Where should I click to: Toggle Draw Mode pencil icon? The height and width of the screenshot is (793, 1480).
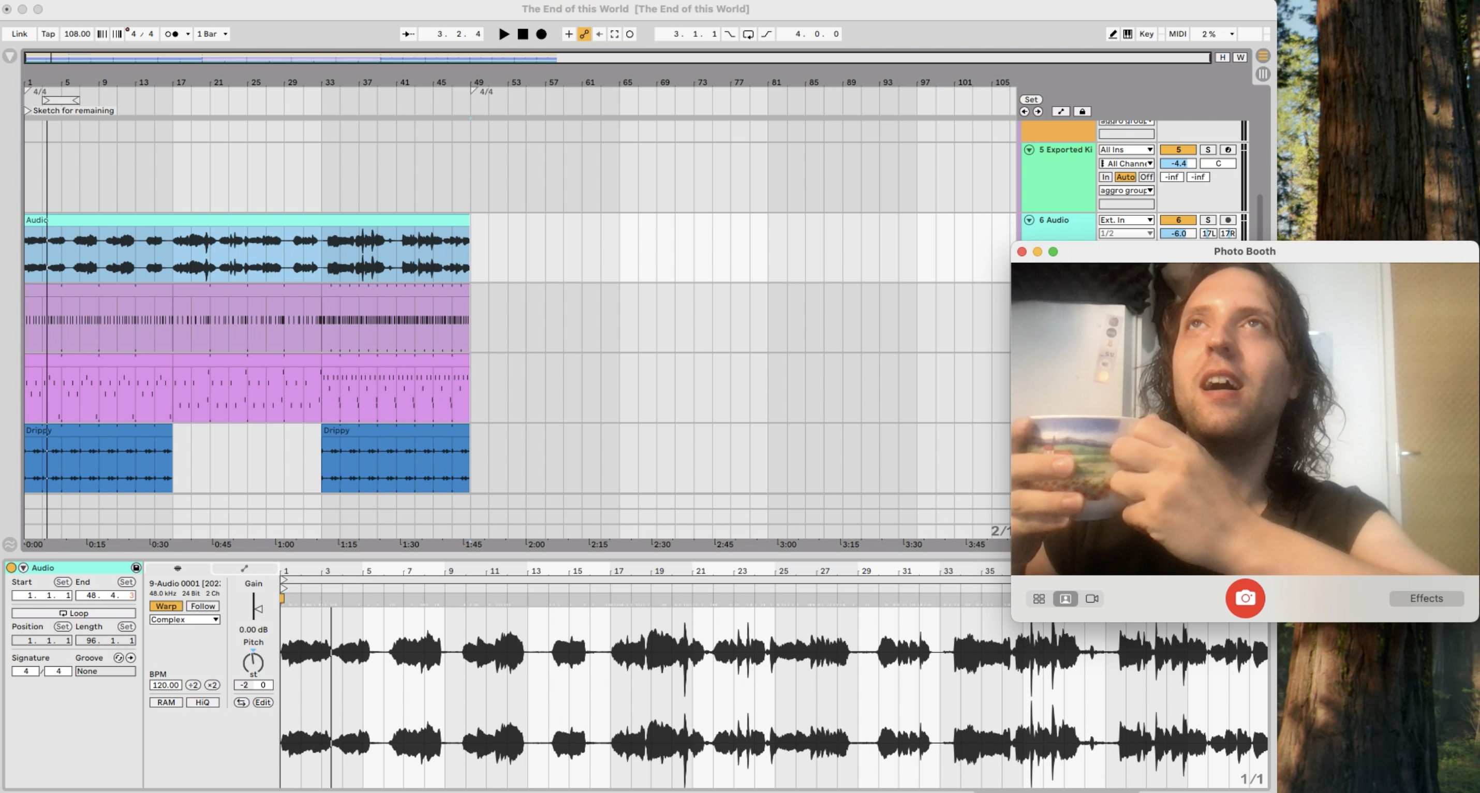click(x=1113, y=34)
